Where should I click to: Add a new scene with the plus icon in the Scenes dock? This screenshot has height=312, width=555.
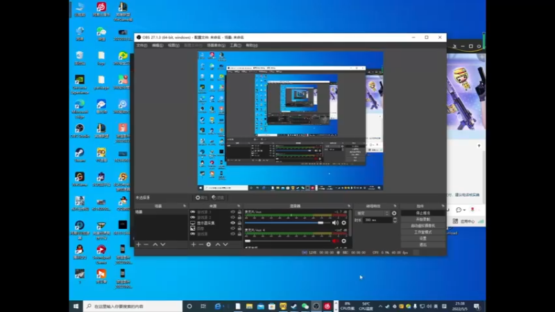click(x=138, y=245)
